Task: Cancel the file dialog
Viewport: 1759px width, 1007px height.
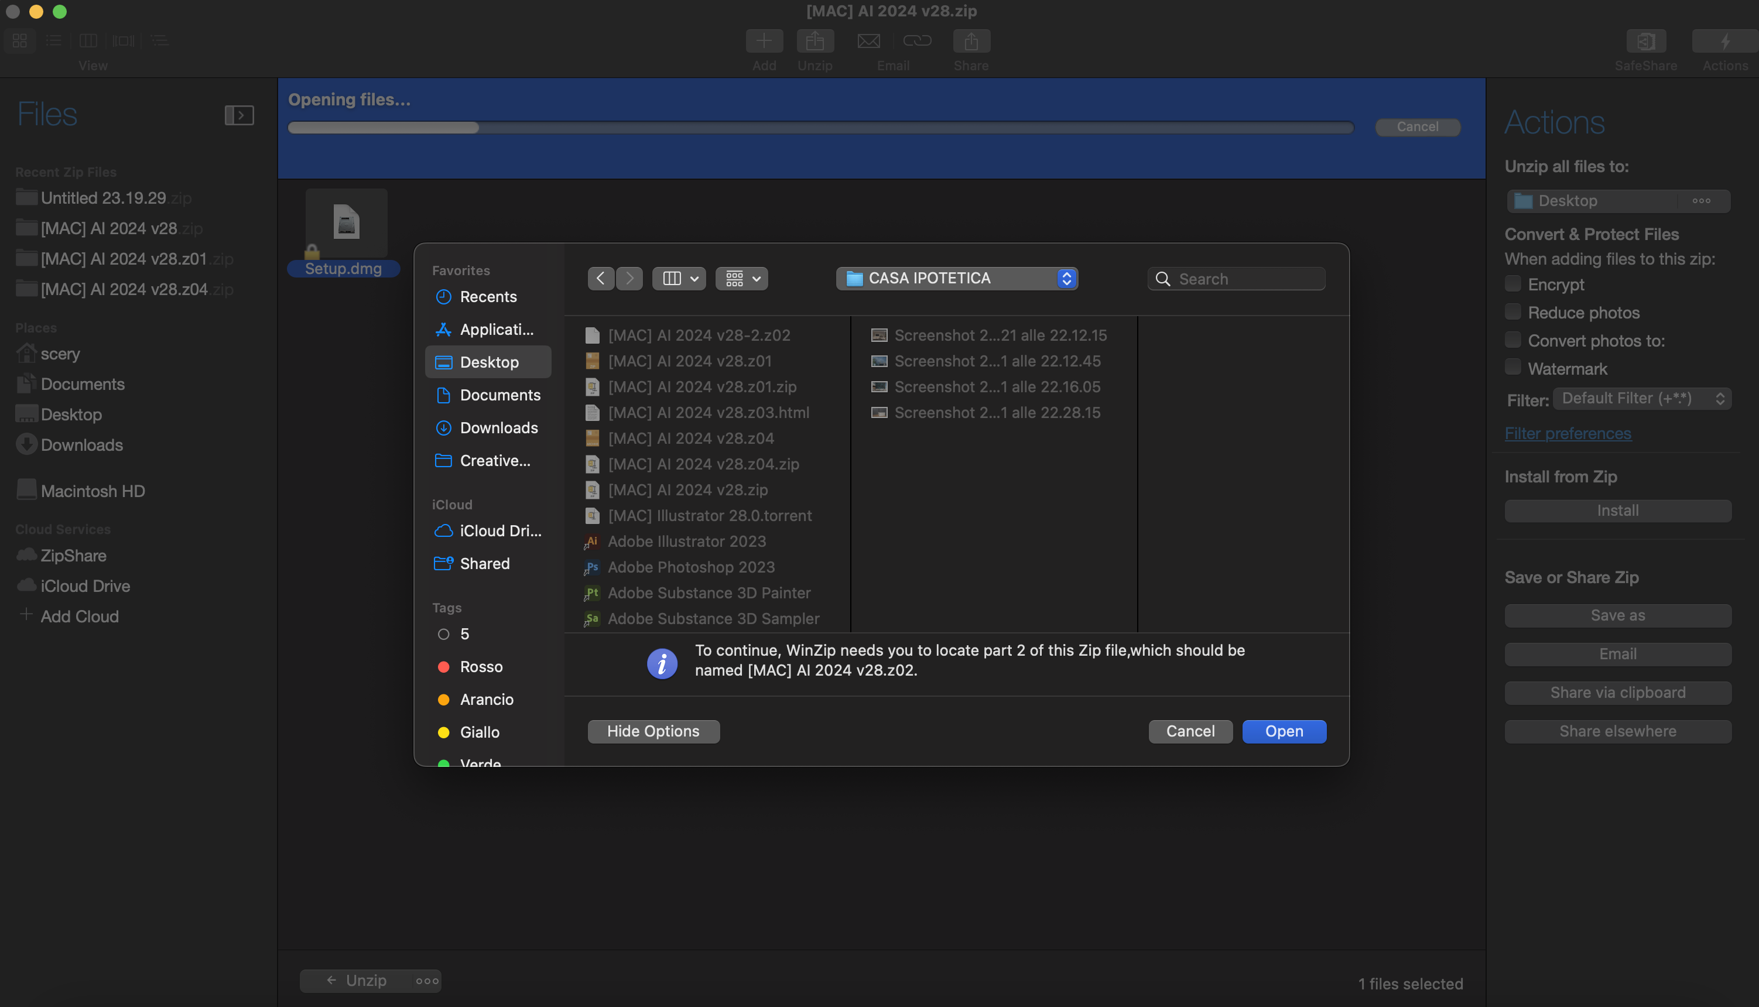Action: [1190, 731]
